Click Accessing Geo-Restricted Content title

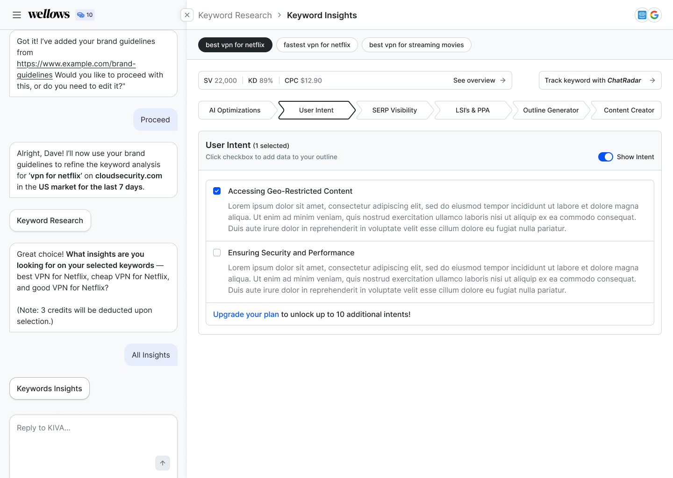[x=290, y=191]
